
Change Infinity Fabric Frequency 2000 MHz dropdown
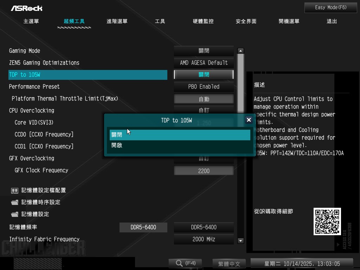point(204,239)
